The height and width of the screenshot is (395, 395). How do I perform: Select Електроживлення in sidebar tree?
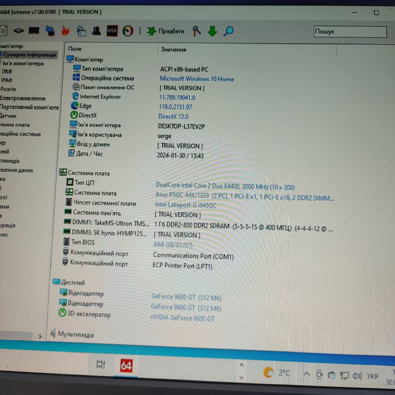[23, 98]
